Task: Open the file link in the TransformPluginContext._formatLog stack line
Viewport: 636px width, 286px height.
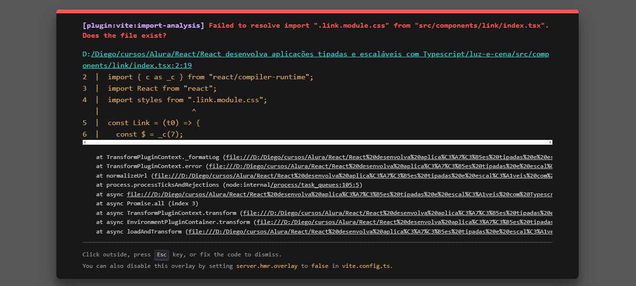Action: point(389,157)
